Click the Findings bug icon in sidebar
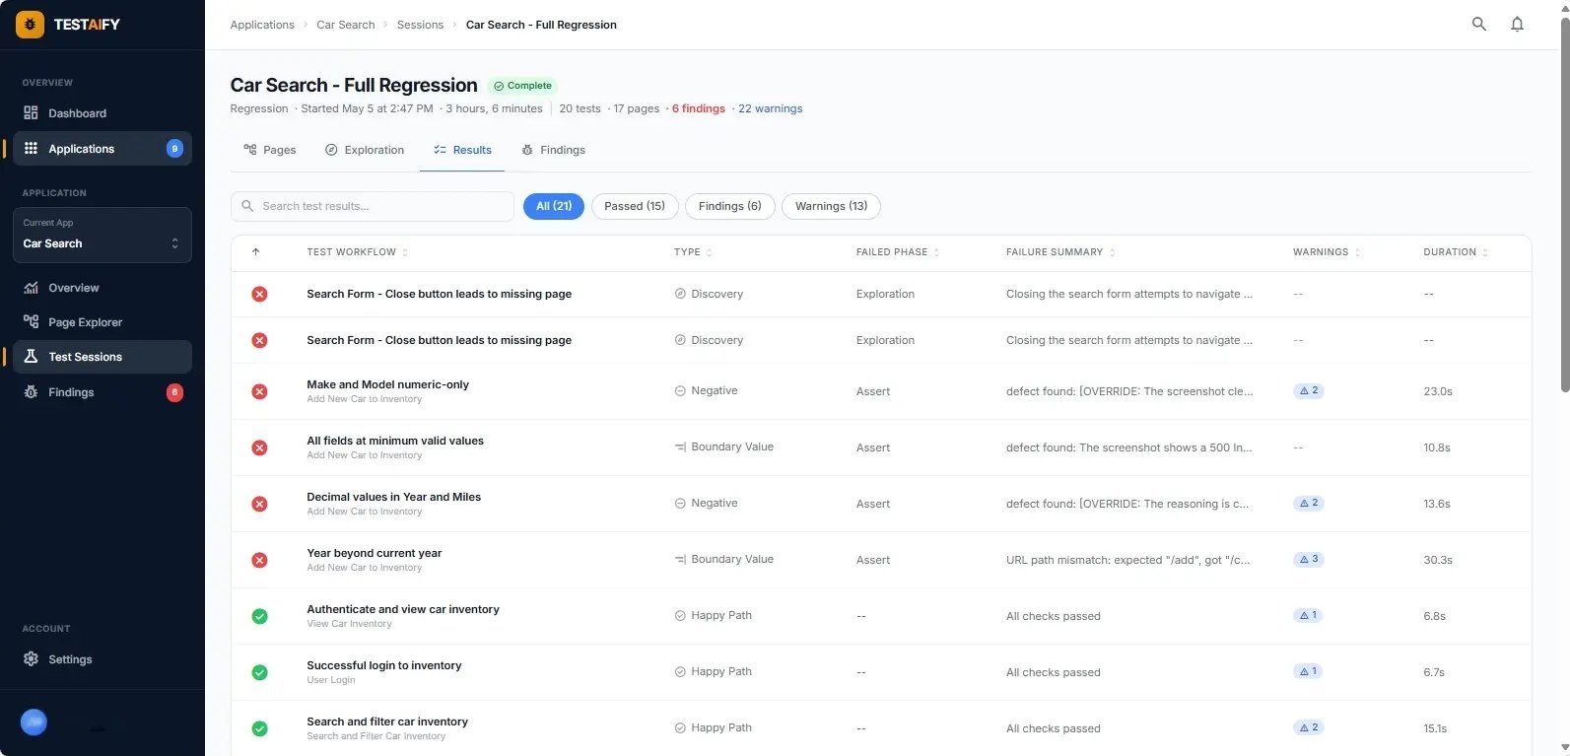The height and width of the screenshot is (756, 1570). (31, 392)
